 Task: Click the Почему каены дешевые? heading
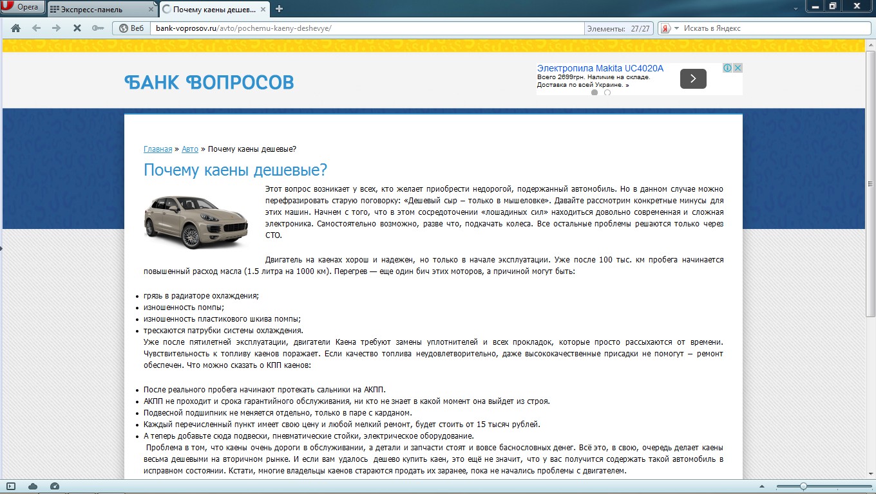[236, 170]
